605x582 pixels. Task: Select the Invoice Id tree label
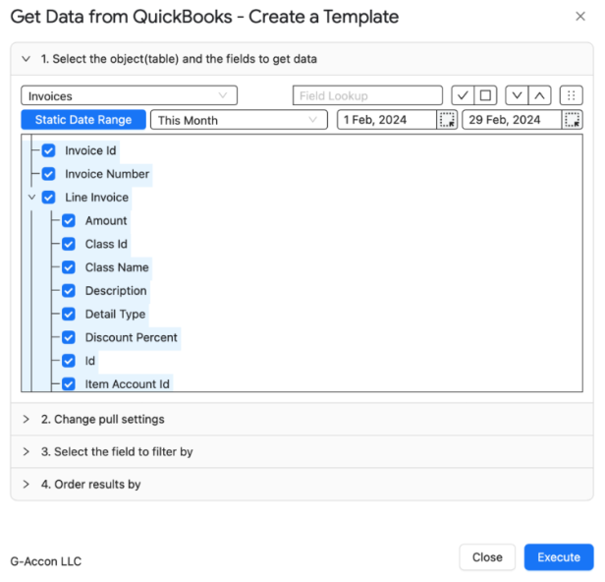pos(90,150)
